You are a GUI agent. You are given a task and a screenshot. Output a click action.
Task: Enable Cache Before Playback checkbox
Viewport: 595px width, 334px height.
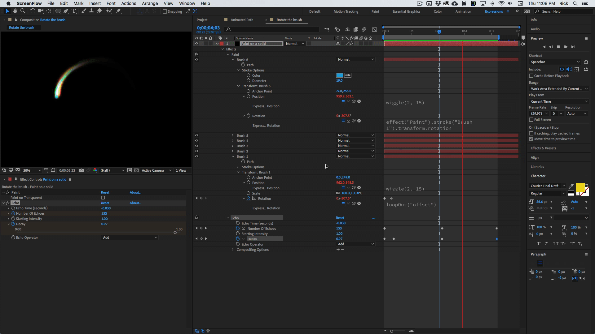coord(531,76)
